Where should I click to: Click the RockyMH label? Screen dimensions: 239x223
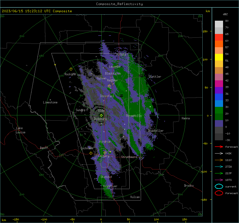coord(70,74)
